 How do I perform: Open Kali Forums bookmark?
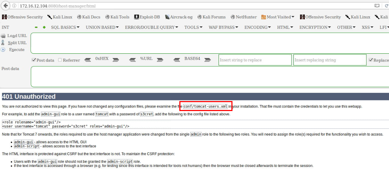point(212,17)
